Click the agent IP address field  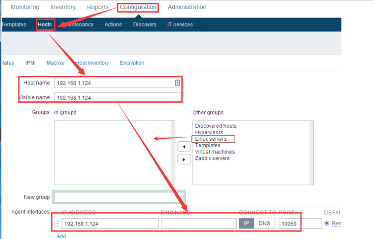tap(110, 224)
